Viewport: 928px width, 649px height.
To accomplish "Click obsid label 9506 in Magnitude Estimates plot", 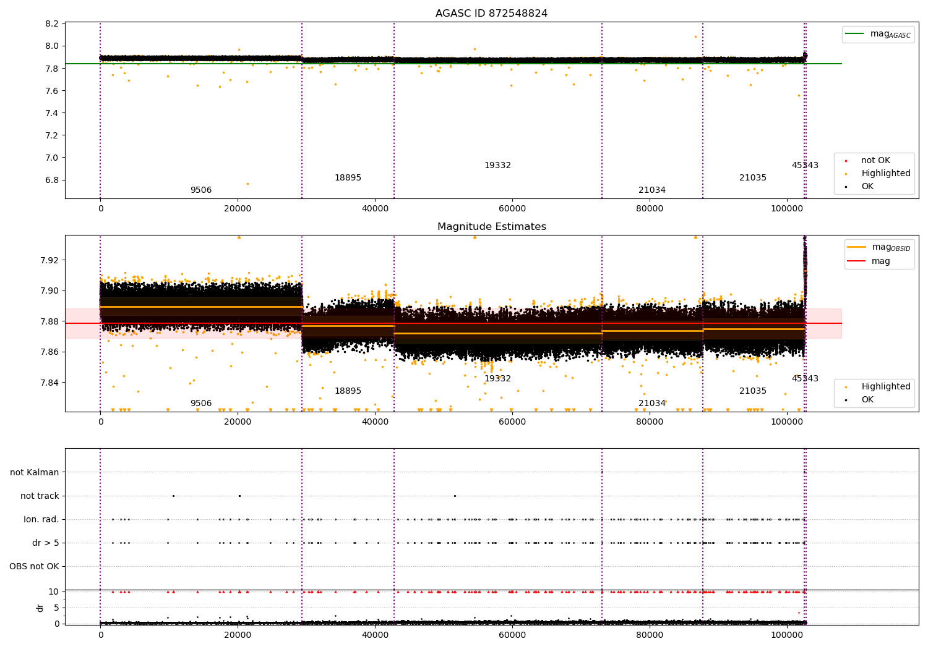I will coord(201,404).
